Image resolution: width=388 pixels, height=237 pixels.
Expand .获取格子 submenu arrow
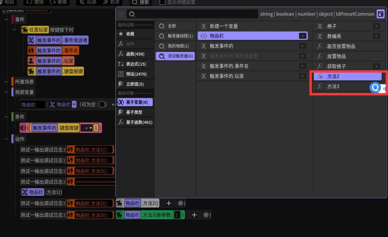pos(377,66)
